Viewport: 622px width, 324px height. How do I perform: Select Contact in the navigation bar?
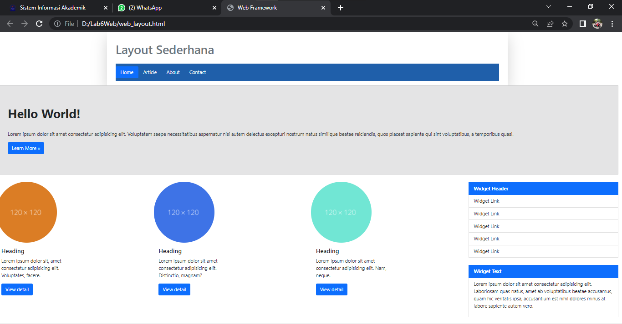coord(197,72)
